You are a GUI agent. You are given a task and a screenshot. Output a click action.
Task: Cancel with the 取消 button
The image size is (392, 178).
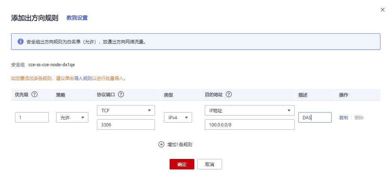coord(210,164)
